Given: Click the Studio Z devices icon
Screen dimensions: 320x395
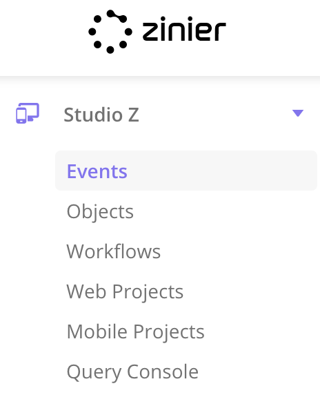Looking at the screenshot, I should (x=28, y=113).
